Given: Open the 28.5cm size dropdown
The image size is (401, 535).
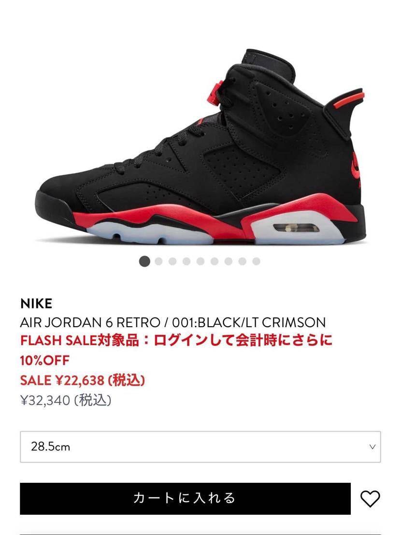Looking at the screenshot, I should click(x=200, y=447).
